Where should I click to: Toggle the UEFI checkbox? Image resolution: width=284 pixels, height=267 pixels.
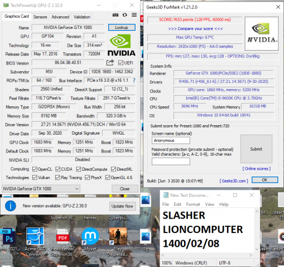[121, 63]
